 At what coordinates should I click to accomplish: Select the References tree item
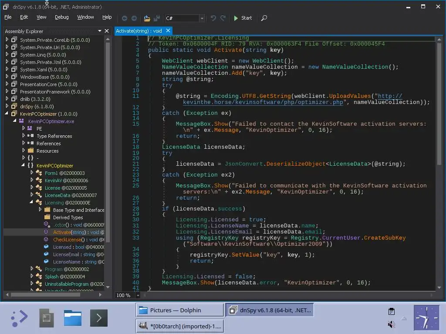48,144
